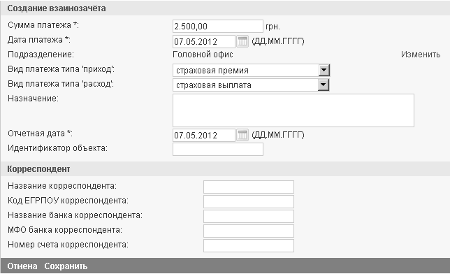Open the страховая выплата combo box
Image resolution: width=450 pixels, height=274 pixels.
251,85
